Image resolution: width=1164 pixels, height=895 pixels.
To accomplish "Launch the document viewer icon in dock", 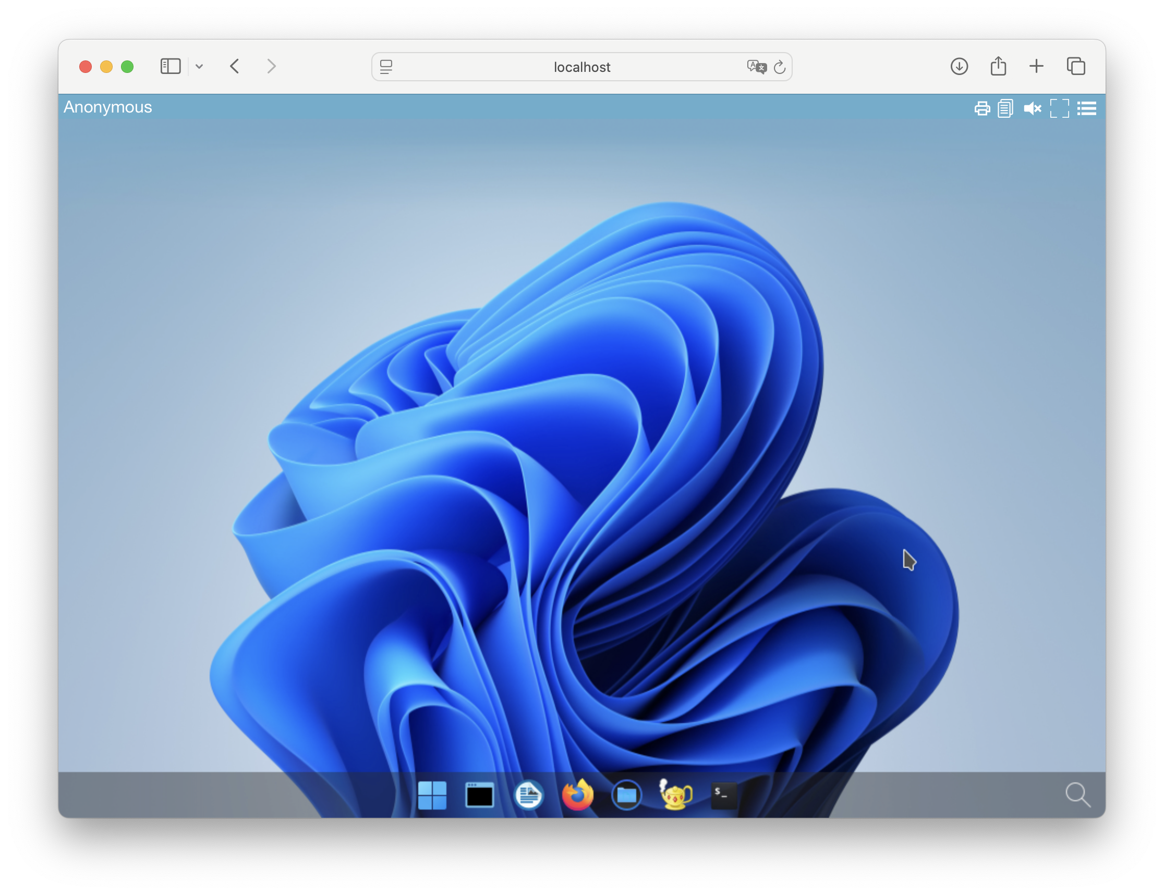I will pos(528,795).
